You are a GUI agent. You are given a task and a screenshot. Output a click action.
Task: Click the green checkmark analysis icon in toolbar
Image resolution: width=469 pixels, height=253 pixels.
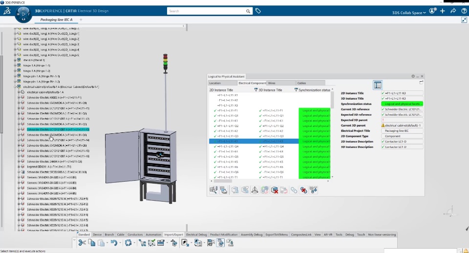click(x=151, y=243)
